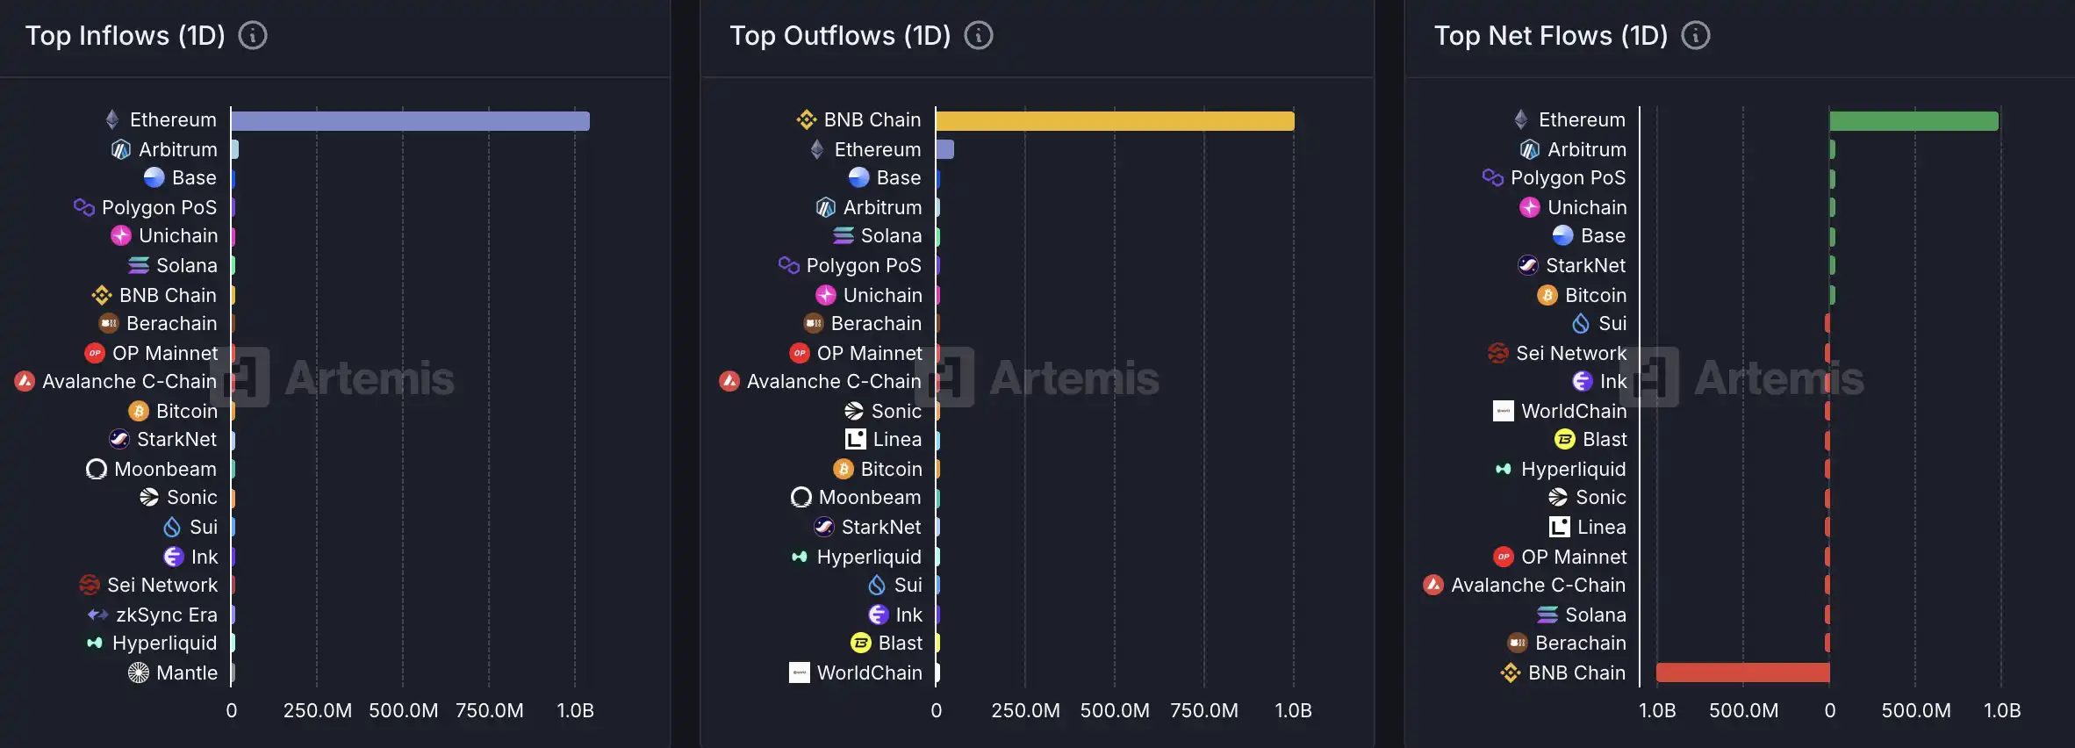Click the Polygon PoS label in outflows
Screen dimensions: 2075x748
click(864, 265)
